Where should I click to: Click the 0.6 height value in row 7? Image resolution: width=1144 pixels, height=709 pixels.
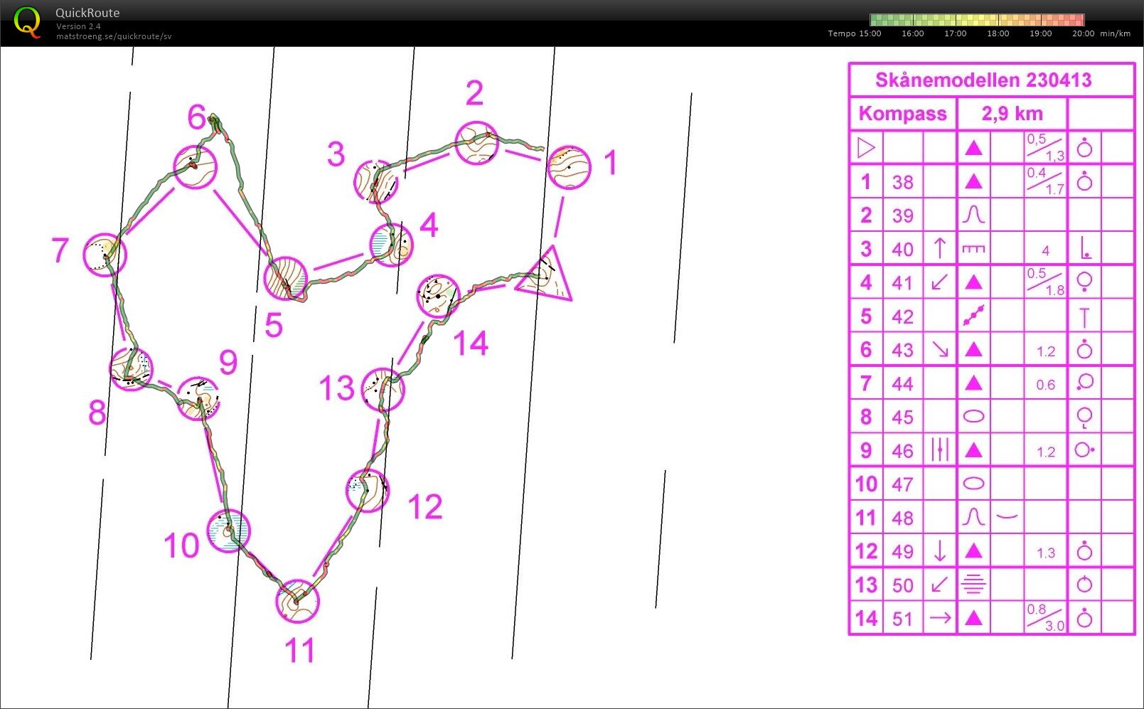click(x=1046, y=385)
